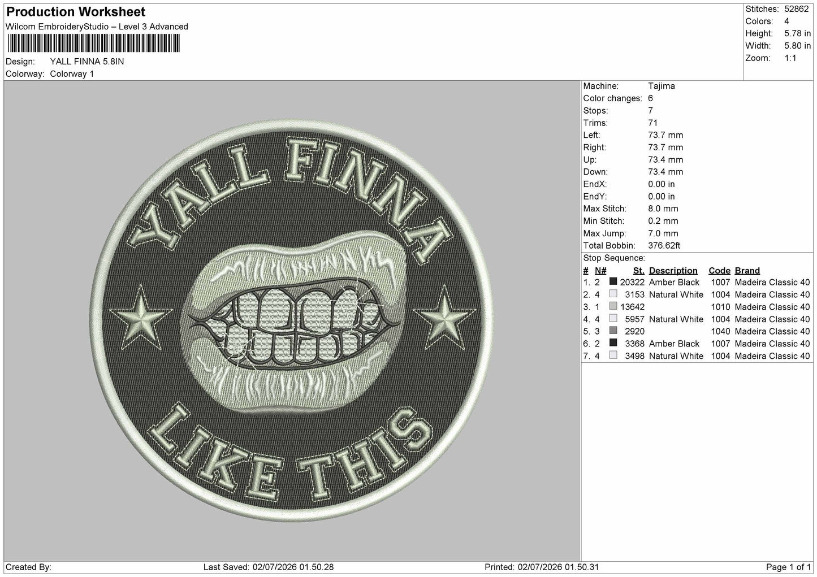Click the Height value '5.78 in'

797,33
